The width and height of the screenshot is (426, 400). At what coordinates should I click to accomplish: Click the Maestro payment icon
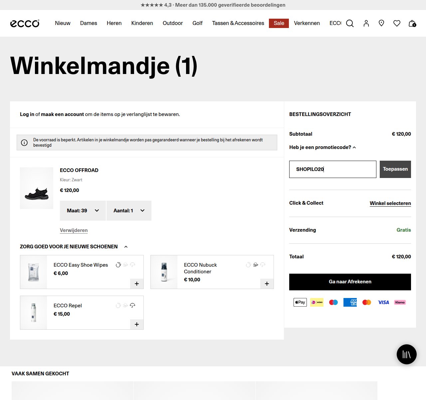point(333,302)
